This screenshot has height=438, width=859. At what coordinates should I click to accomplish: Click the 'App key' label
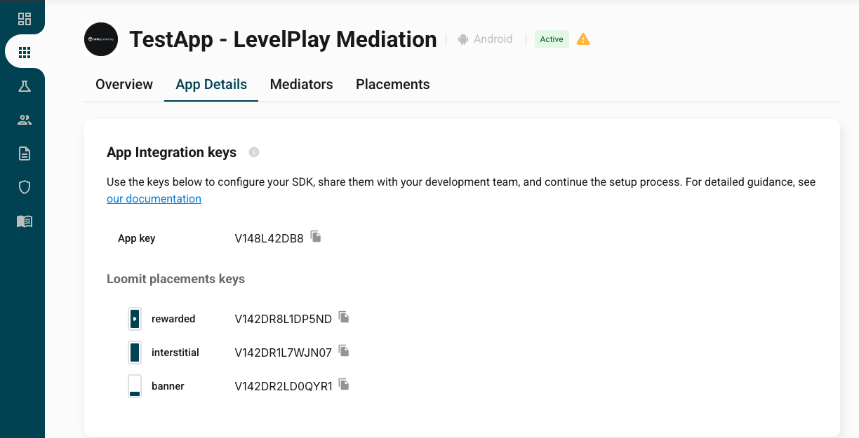pos(137,238)
